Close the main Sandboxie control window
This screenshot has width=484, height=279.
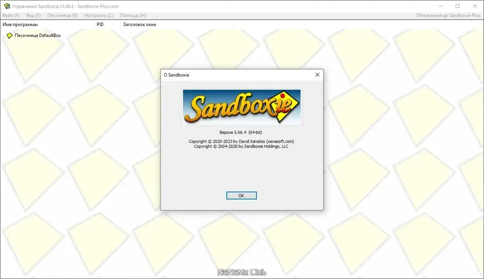(475, 6)
